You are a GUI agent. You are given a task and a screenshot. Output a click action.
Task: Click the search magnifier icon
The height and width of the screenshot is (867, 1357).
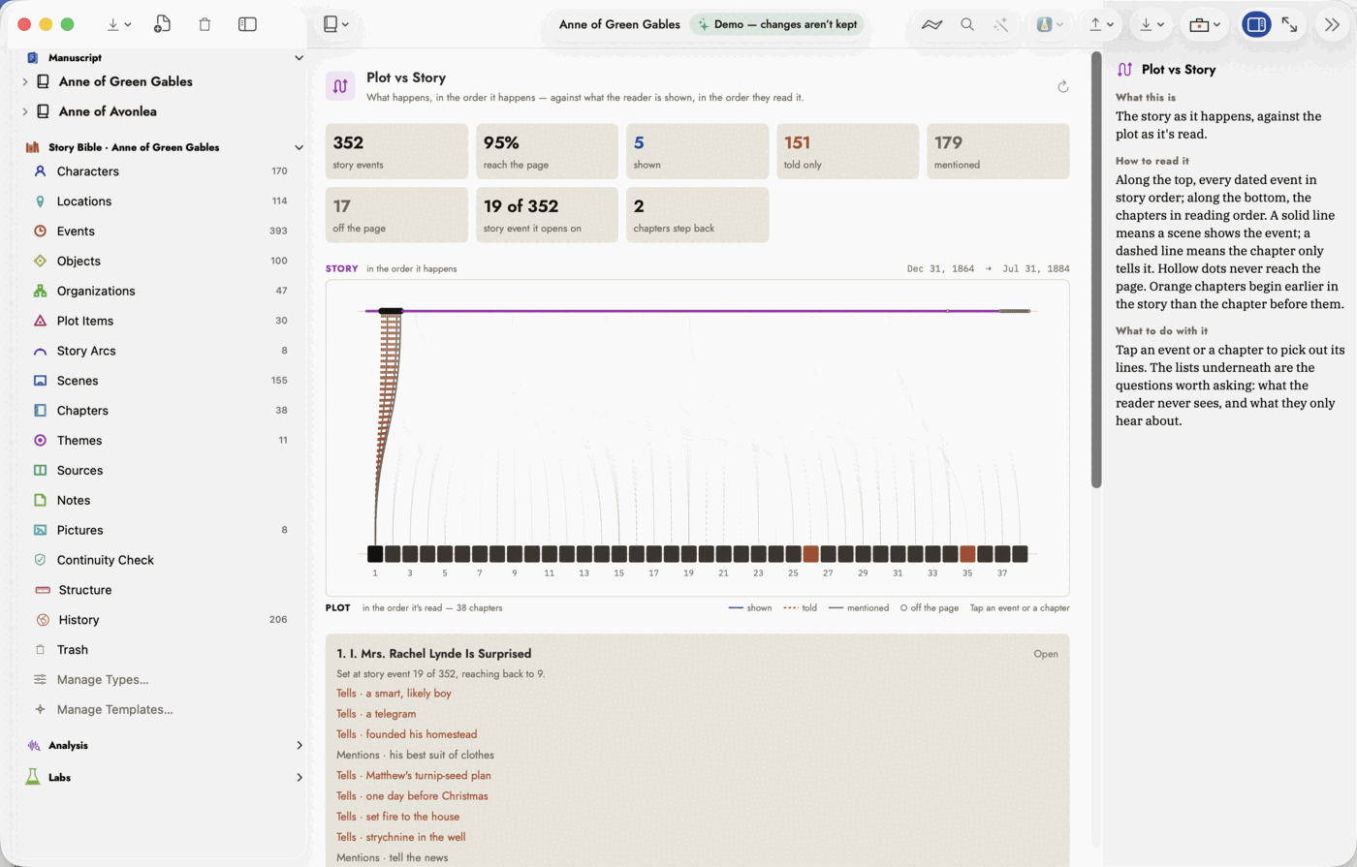(966, 24)
